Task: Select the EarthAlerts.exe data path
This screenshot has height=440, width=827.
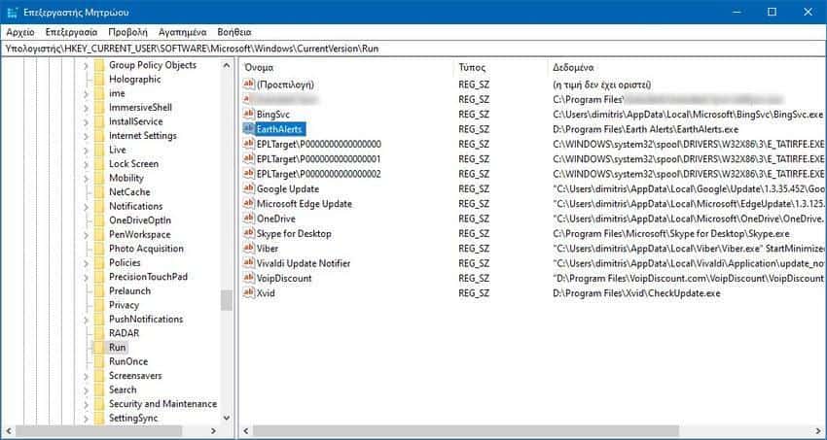Action: pyautogui.click(x=646, y=129)
